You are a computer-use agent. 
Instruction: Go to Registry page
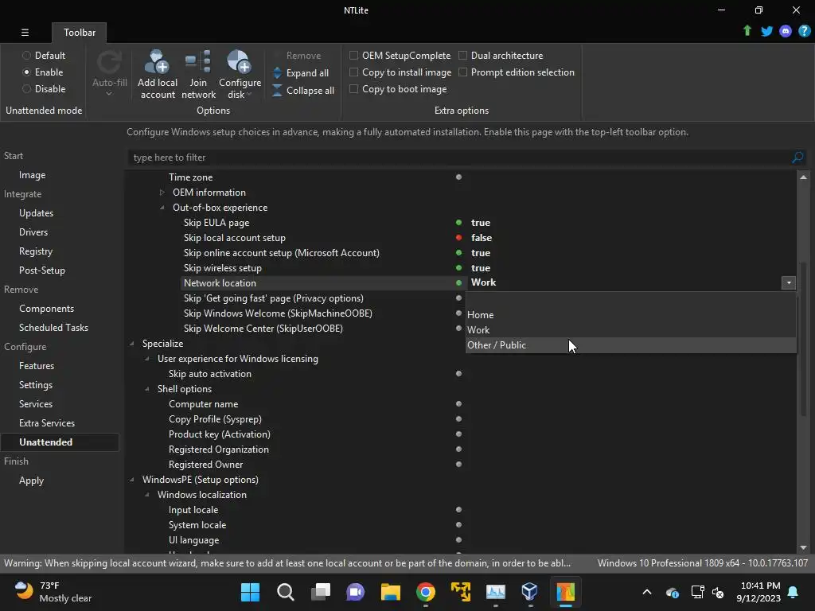[35, 251]
